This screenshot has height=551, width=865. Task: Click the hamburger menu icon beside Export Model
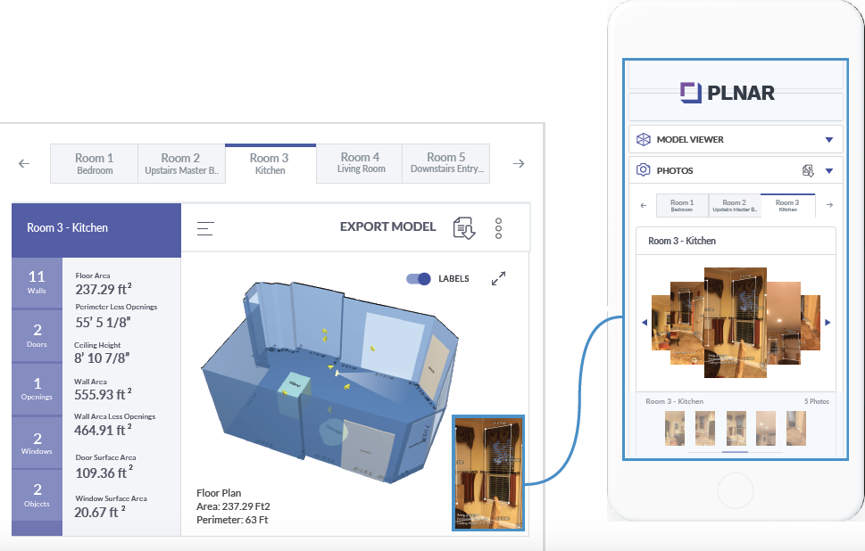pos(205,228)
